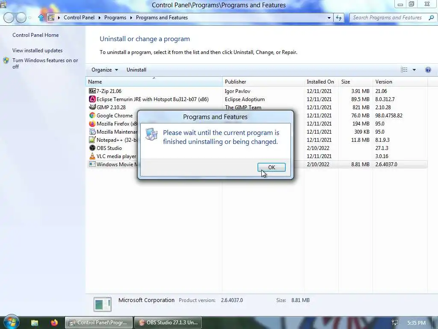
Task: Click the OBS Studio icon in list
Action: (x=92, y=148)
